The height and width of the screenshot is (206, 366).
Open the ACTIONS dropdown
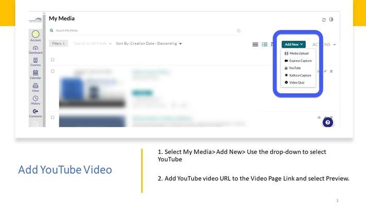click(x=324, y=45)
